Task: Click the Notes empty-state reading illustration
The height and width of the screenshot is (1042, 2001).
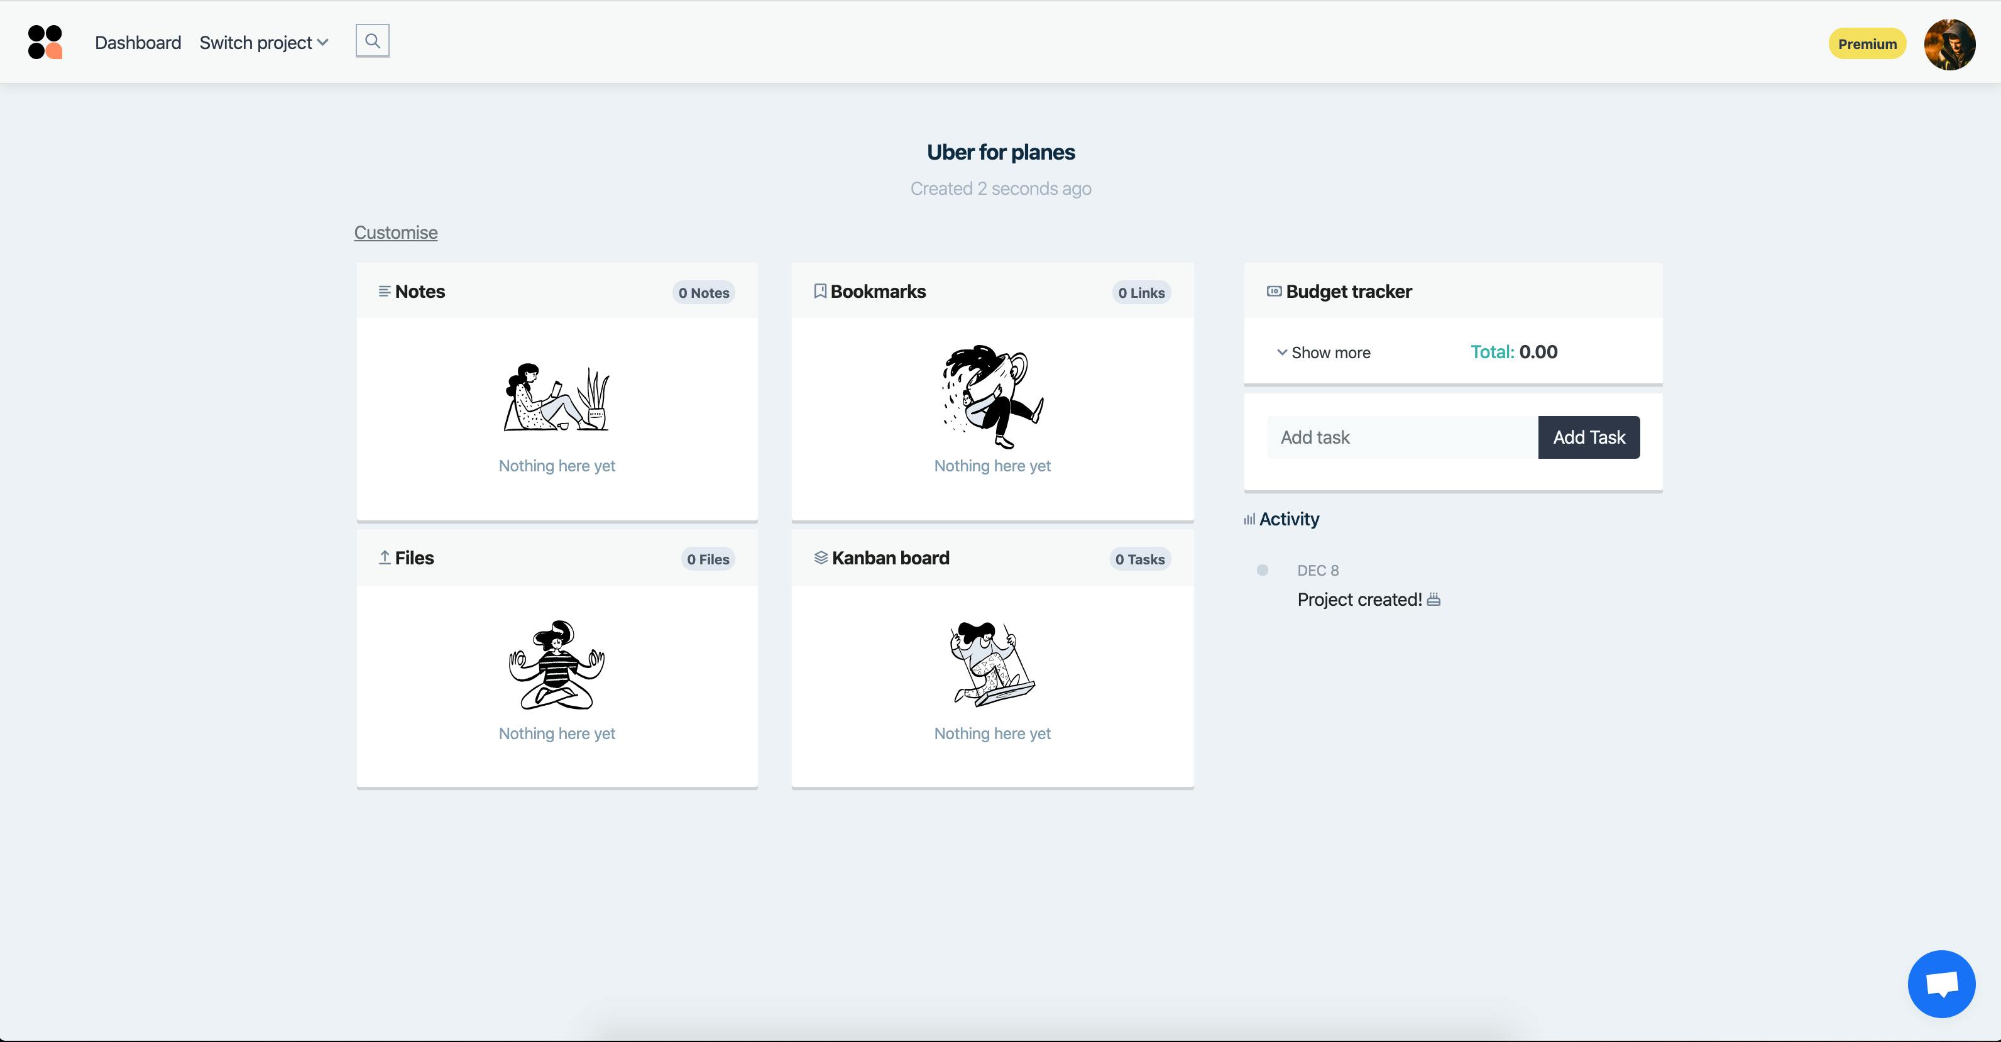Action: click(556, 397)
